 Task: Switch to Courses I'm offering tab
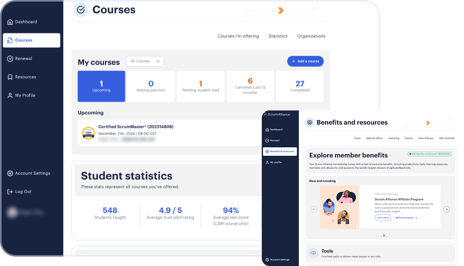pyautogui.click(x=238, y=36)
